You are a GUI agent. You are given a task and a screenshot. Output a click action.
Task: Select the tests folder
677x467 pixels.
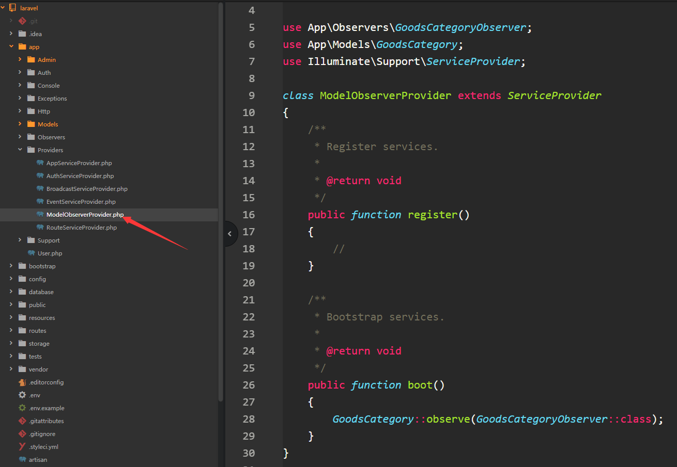tap(35, 357)
